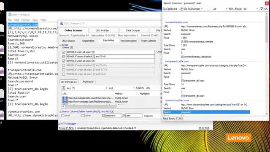Open the Trash Collector sub-tab
Viewport: 270px width, 152px height.
click(x=148, y=41)
